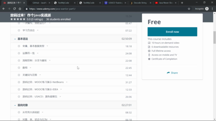Viewport: 216px width, 121px height.
Task: Go back using the browser back arrow
Action: point(4,9)
